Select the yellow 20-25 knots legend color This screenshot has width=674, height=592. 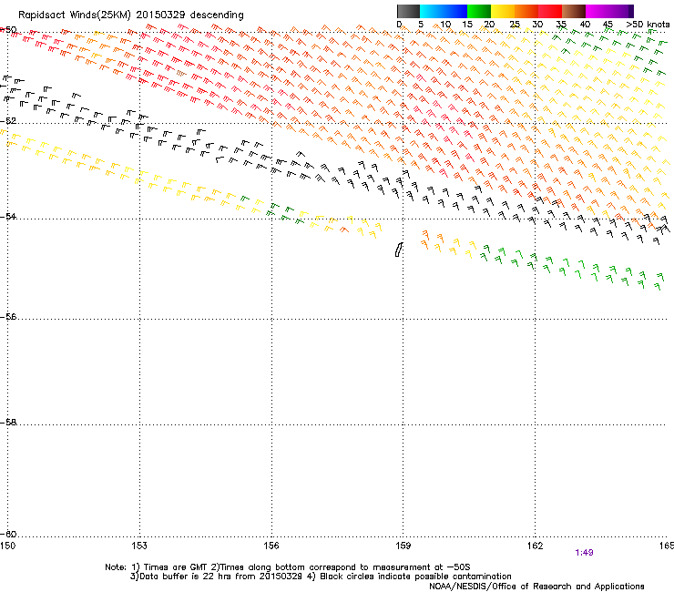point(503,11)
